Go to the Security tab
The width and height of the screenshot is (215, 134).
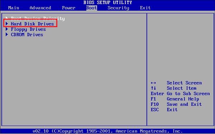coord(118,8)
